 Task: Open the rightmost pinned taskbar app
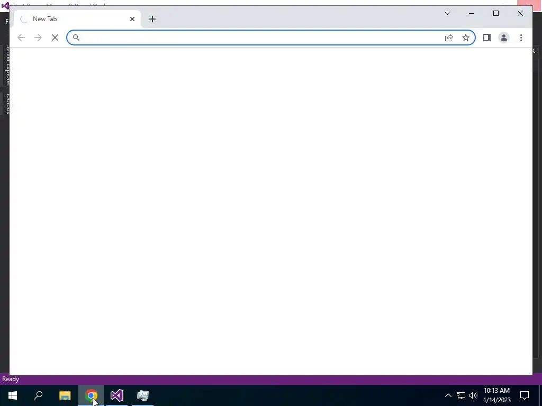(x=143, y=395)
